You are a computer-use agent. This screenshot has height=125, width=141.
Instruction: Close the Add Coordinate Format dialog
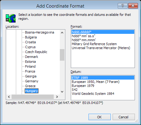133,6
